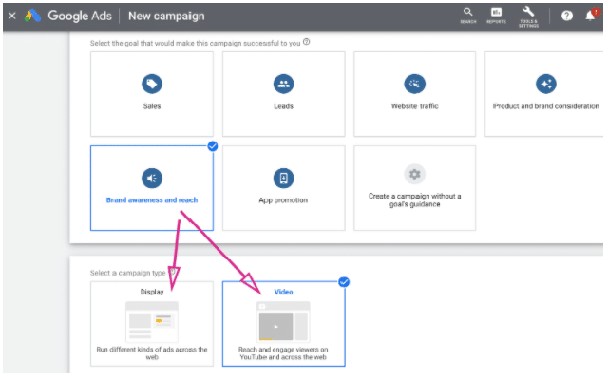
Task: Click Product and brand consideration sparkle icon
Action: pyautogui.click(x=545, y=84)
